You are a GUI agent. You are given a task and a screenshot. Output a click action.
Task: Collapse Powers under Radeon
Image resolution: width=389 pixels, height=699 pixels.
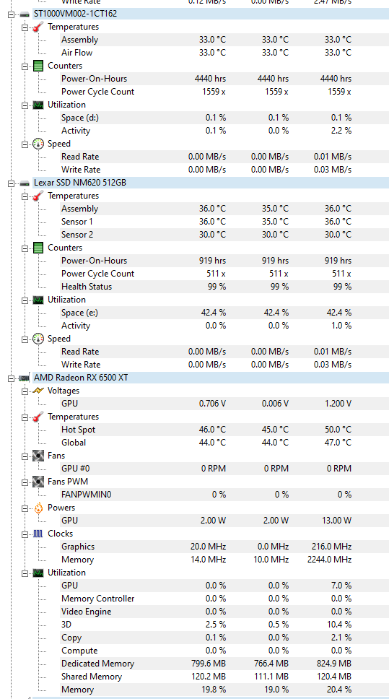tap(25, 508)
